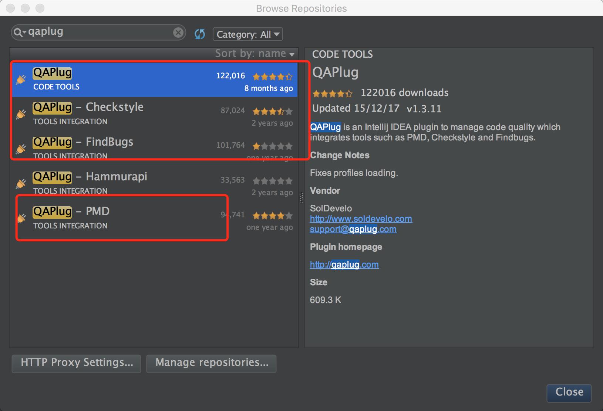
Task: Click the red window close button
Action: coord(10,8)
